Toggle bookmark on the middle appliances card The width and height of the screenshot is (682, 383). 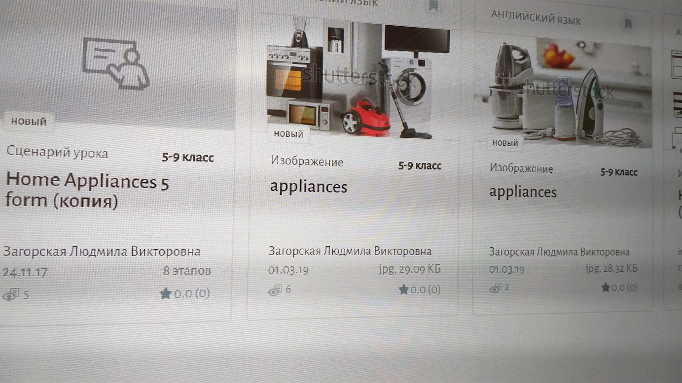tap(433, 5)
